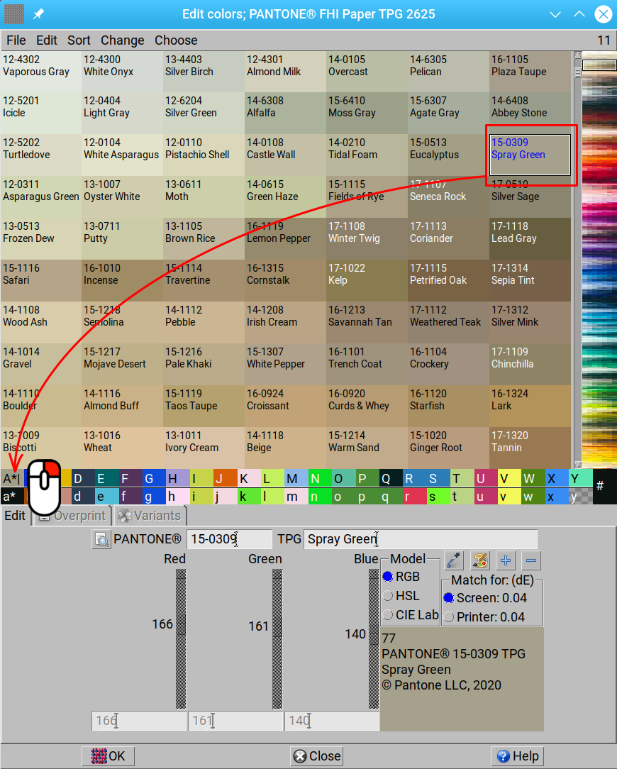Click the Close button at bottom
617x769 pixels.
click(x=317, y=756)
